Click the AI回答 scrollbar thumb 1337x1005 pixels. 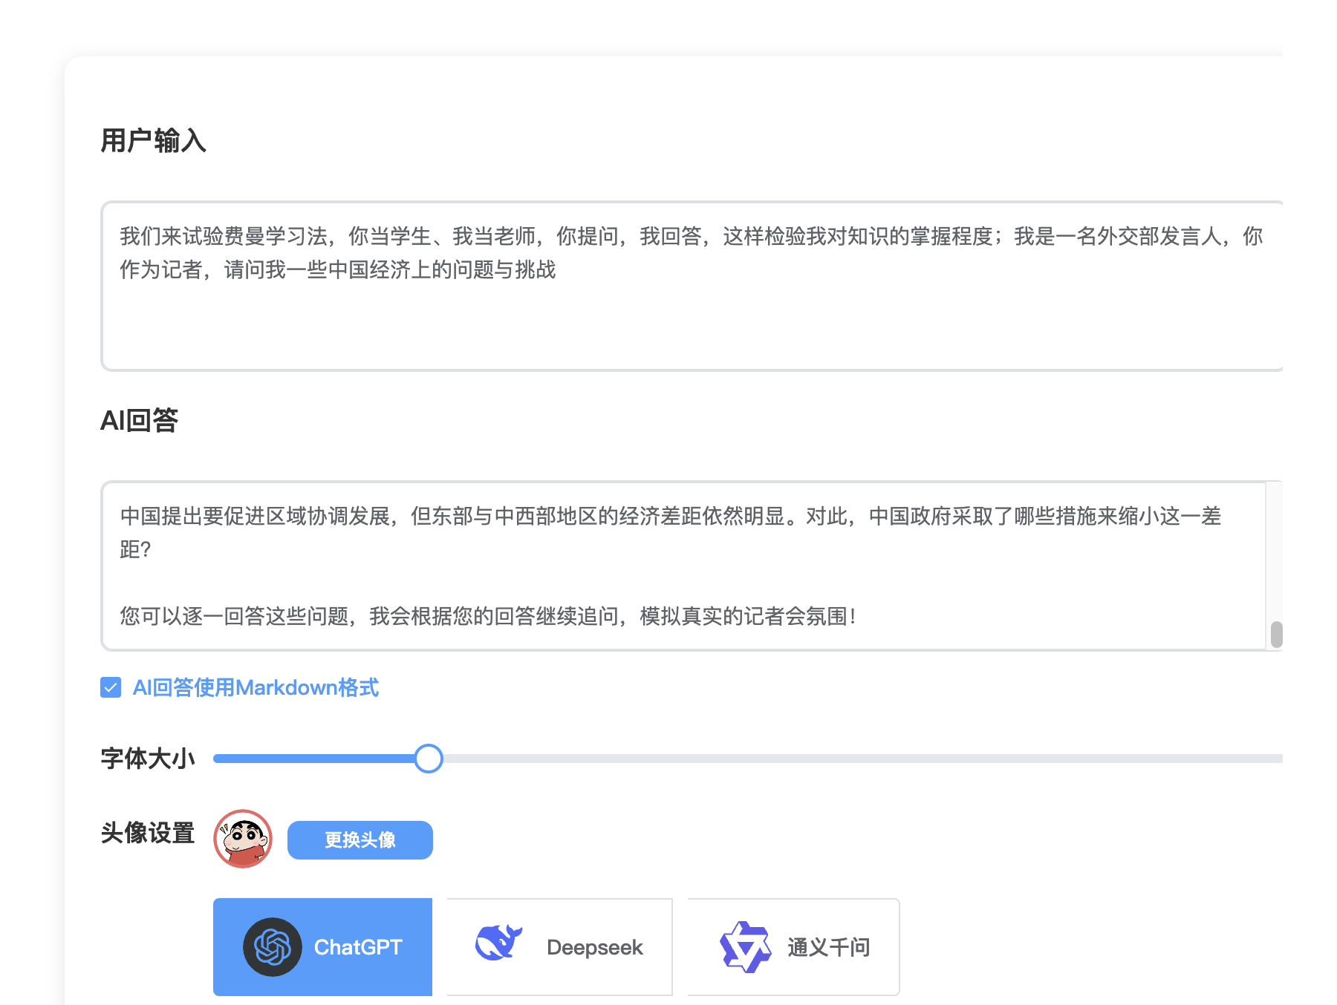point(1276,635)
